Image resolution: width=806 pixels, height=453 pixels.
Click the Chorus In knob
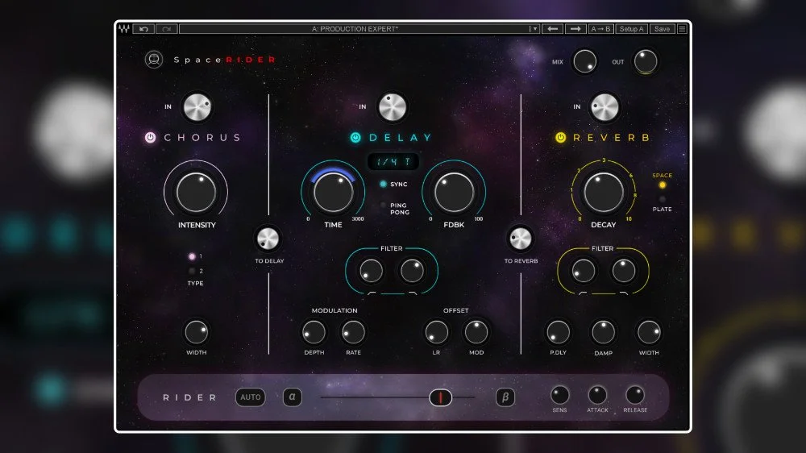pyautogui.click(x=197, y=107)
